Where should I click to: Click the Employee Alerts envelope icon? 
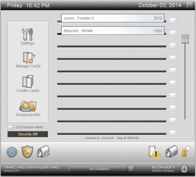coord(10,127)
